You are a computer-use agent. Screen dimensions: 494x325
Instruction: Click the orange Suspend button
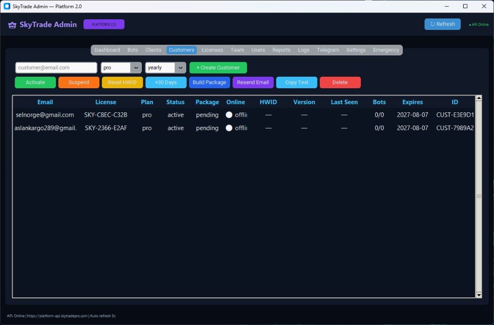click(x=79, y=82)
